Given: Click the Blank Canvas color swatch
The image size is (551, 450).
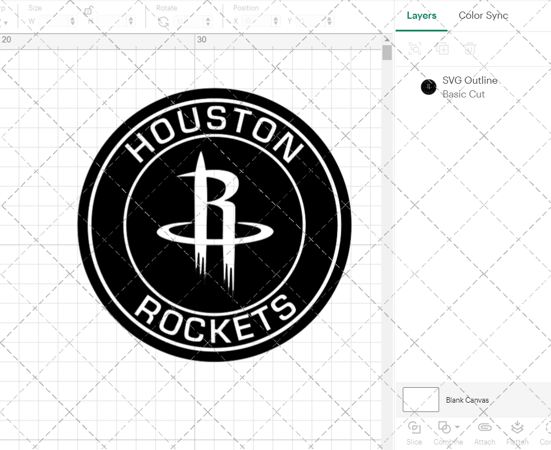Looking at the screenshot, I should click(420, 400).
